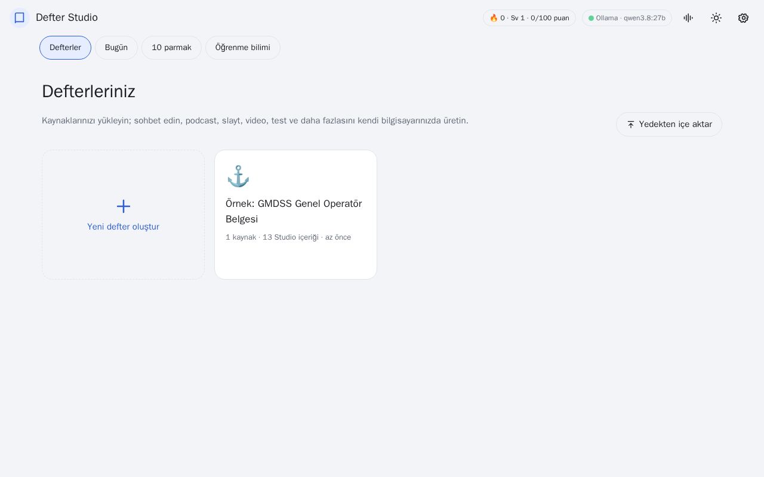Click the upload arrow icon beside Yedekten içe aktar
The height and width of the screenshot is (477, 764).
coord(631,125)
